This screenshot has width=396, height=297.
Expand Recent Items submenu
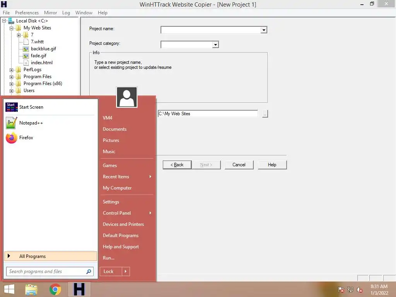127,177
